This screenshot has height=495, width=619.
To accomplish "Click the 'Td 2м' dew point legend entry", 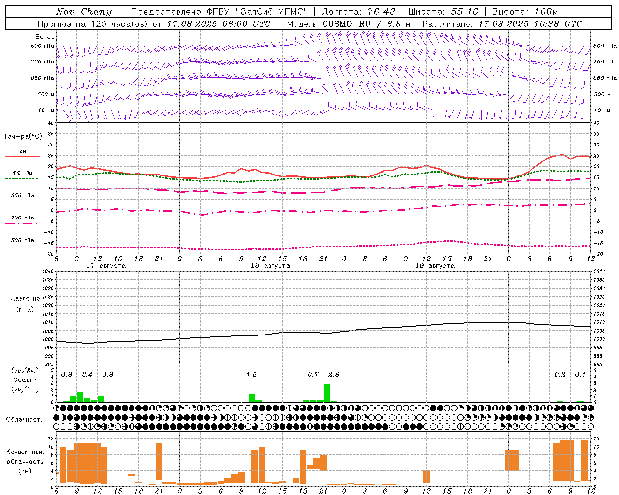I will click(22, 173).
